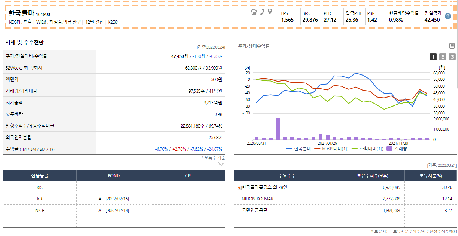Image resolution: width=458 pixels, height=236 pixels.
Task: Switch to chart tab 1
Action: (433, 57)
